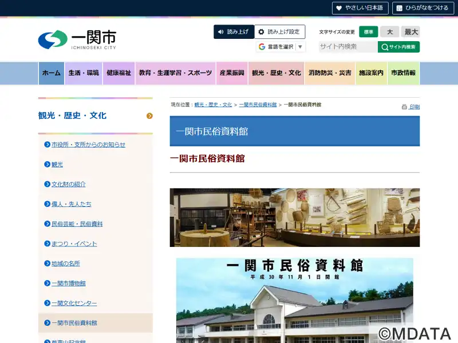Click the arrow bullet beside 偉人・先人たち
Viewport: 458px width, 343px height.
pyautogui.click(x=47, y=204)
